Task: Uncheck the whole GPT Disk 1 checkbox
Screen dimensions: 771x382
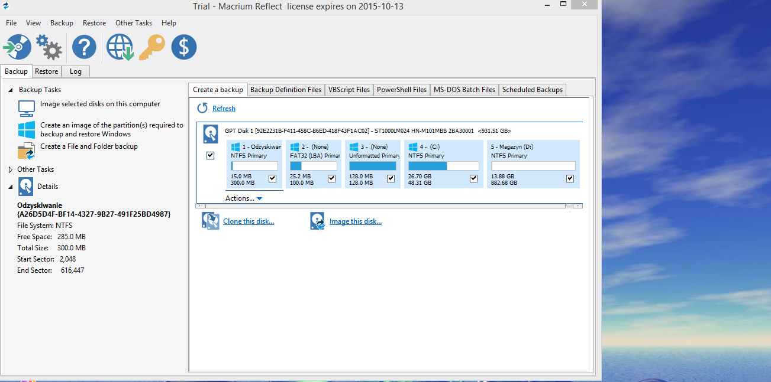Action: click(x=211, y=155)
